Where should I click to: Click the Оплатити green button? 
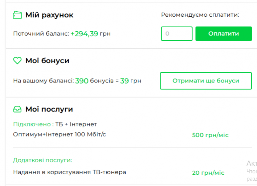pos(224,34)
